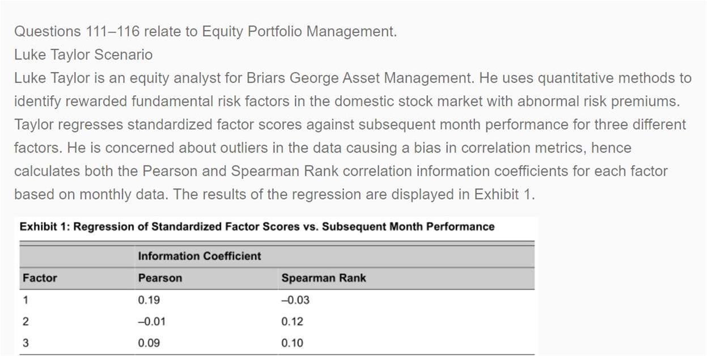Click Spearman Rank value –0.03 cell
707x356 pixels.
[x=295, y=300]
